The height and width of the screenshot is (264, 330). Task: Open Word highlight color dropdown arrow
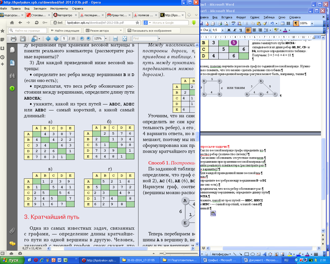(280, 30)
